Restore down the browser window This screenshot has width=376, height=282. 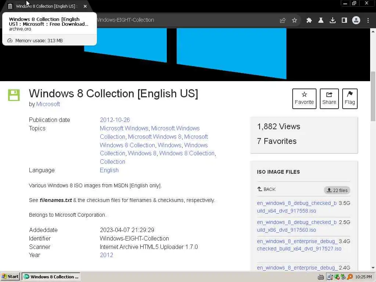tap(354, 3)
